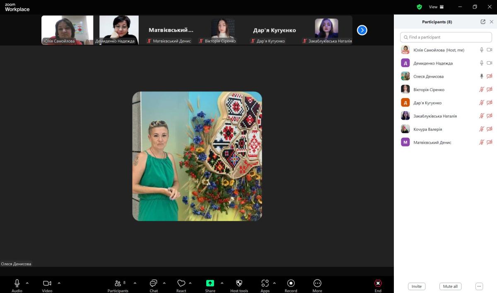This screenshot has width=497, height=293.
Task: Toggle the Audio microphone in toolbar
Action: coord(17,283)
